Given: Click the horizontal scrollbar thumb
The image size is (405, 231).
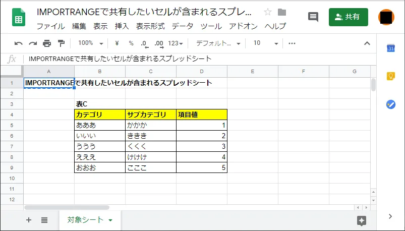Looking at the screenshot, I should pyautogui.click(x=67, y=207).
